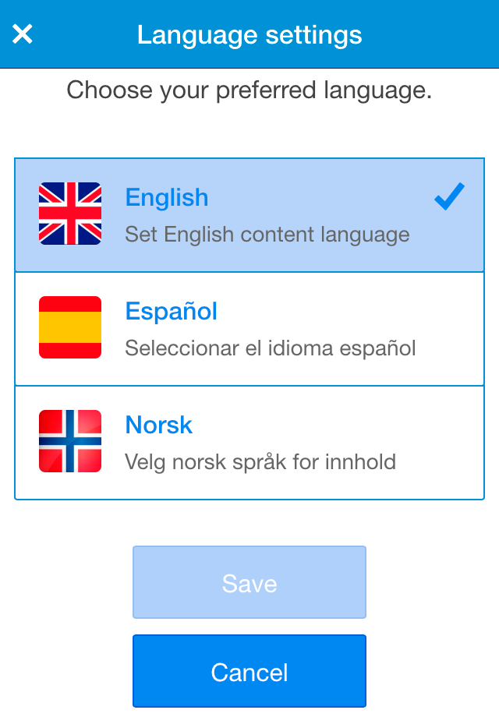The width and height of the screenshot is (499, 717).
Task: Click the Spanish flag icon
Action: (x=70, y=327)
